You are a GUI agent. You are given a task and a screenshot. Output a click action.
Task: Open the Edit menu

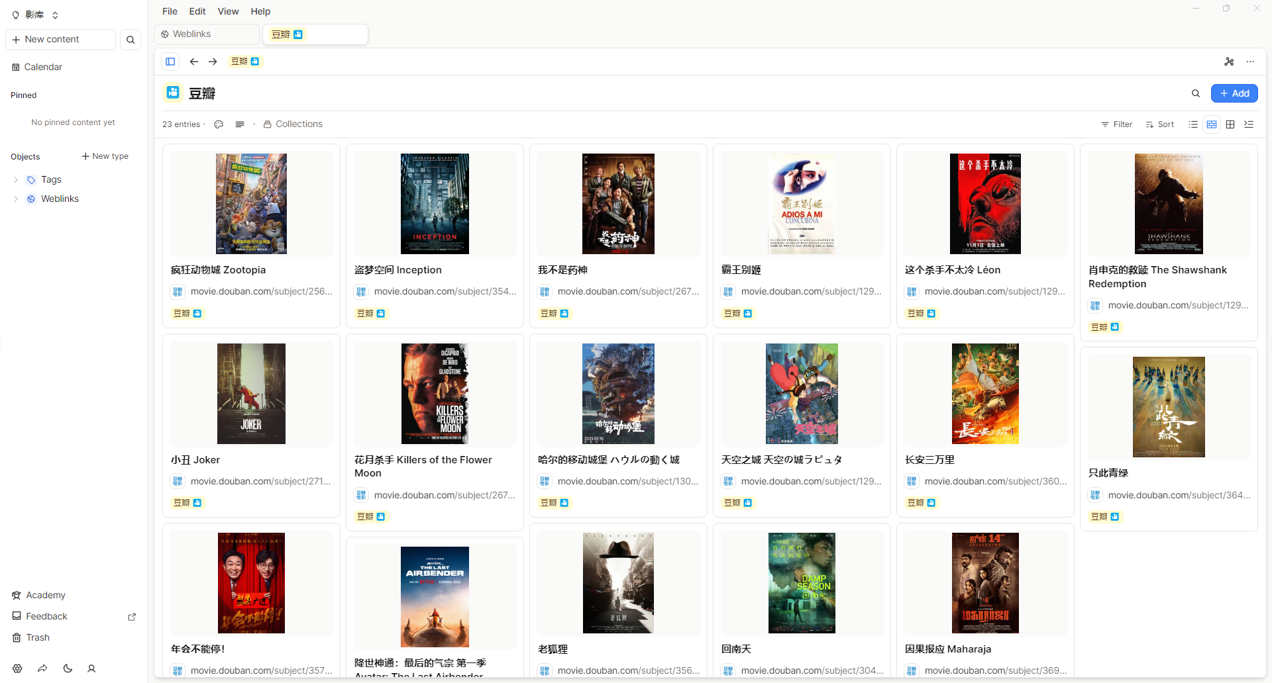pos(197,11)
